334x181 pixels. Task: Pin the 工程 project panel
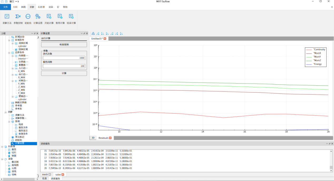[x=35, y=33]
